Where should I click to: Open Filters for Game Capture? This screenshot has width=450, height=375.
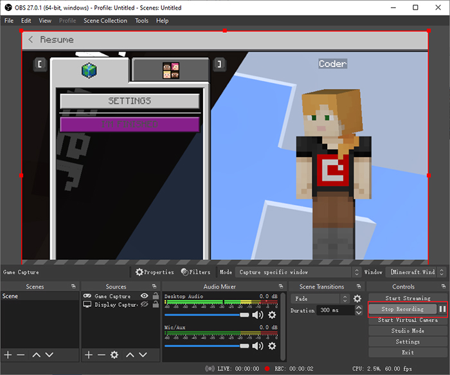coord(195,272)
